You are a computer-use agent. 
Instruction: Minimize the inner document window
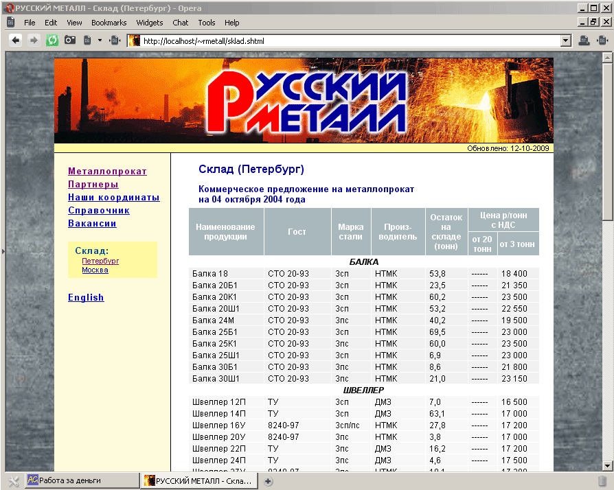582,22
